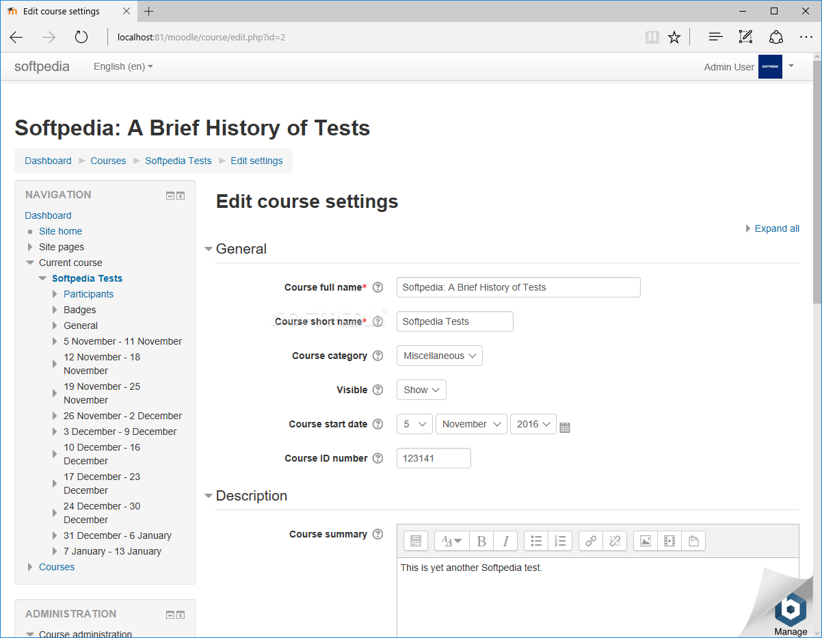Show help for Course category
Screen dimensions: 822x638
point(377,356)
